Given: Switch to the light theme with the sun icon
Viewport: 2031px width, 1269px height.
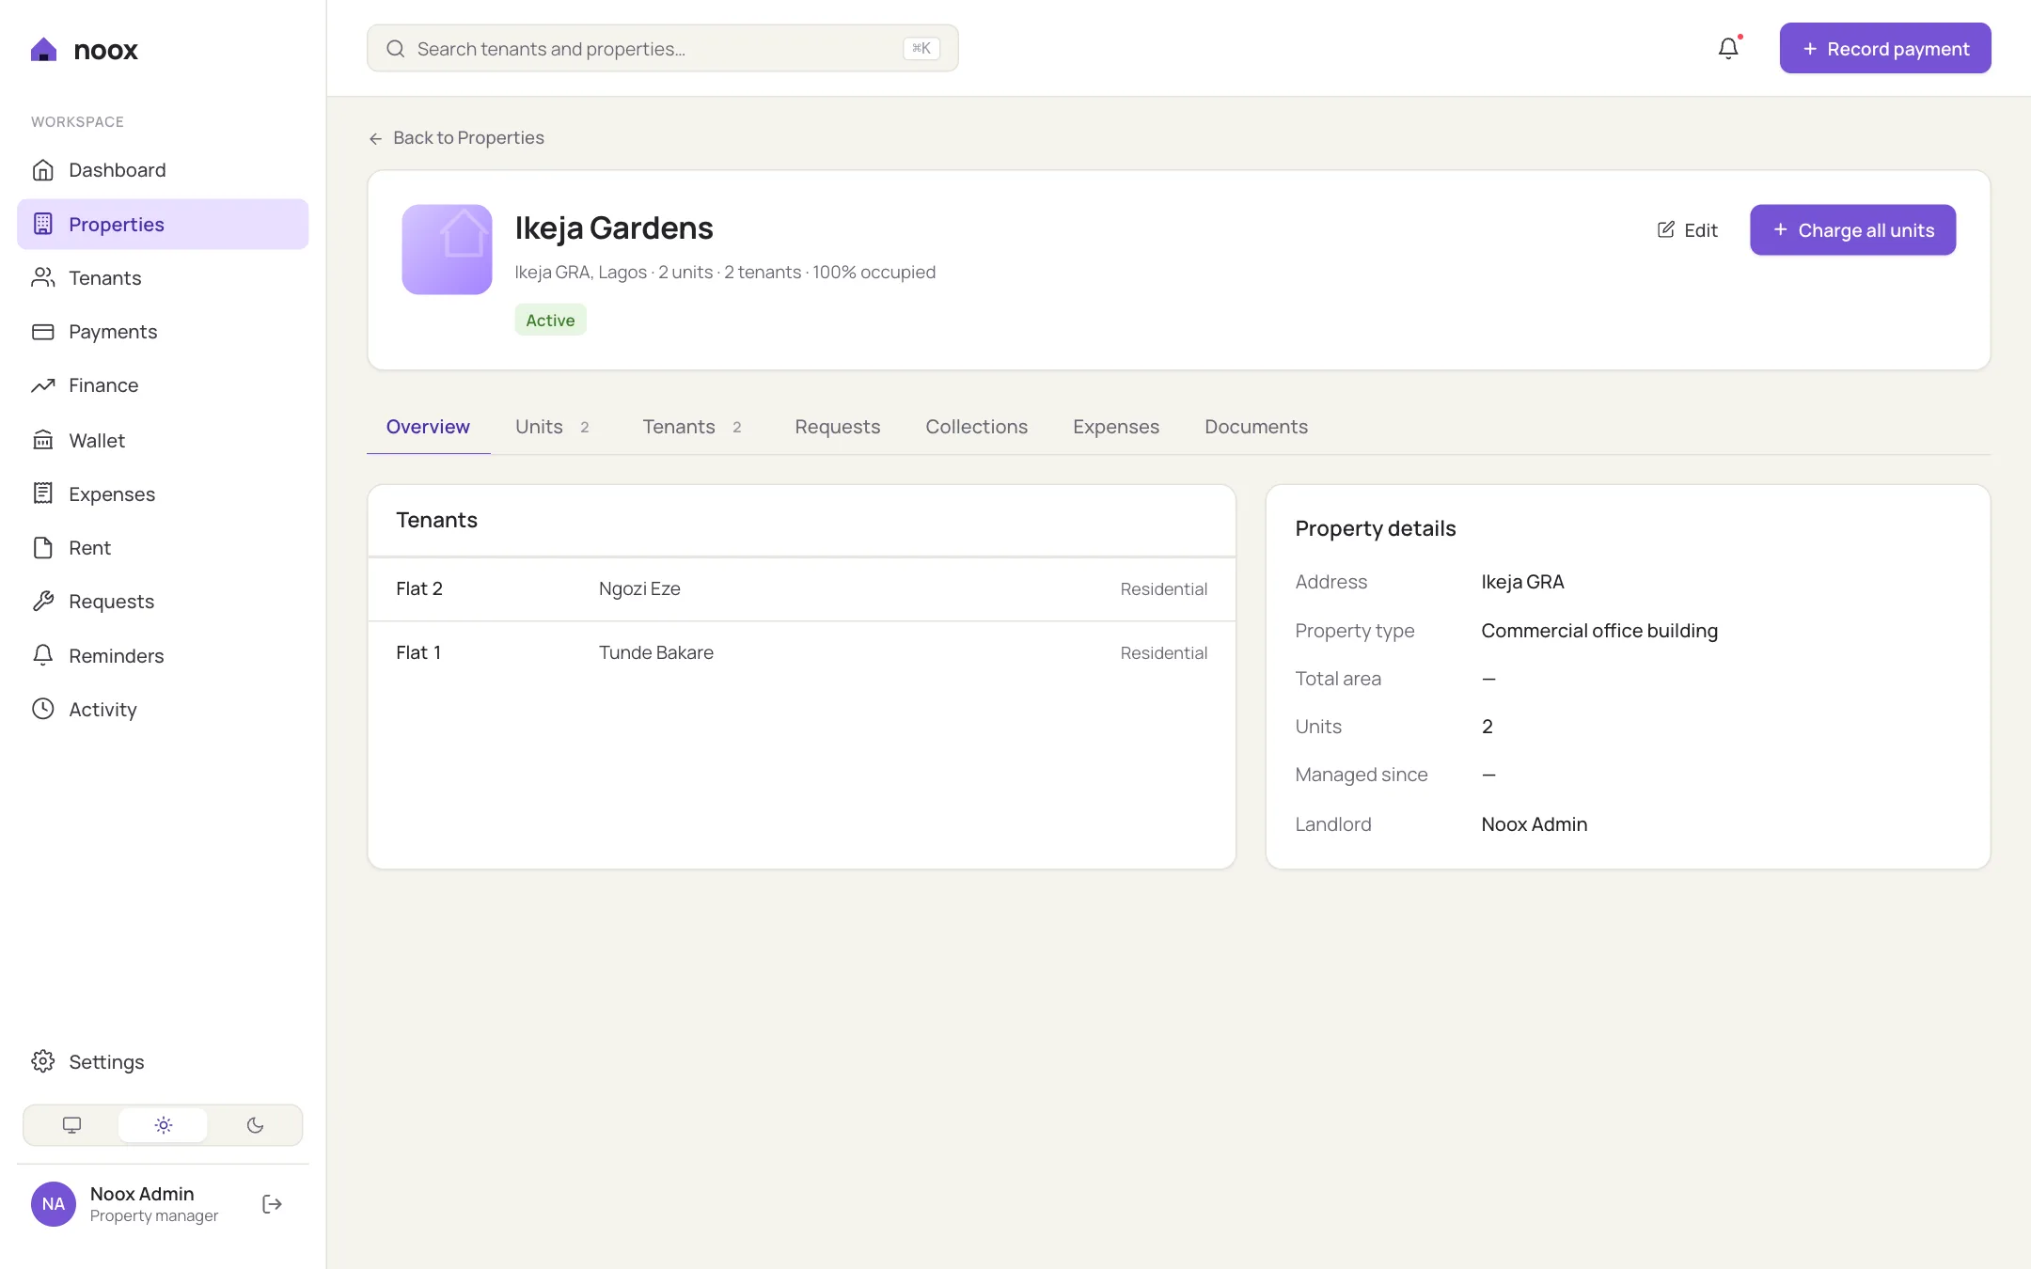Looking at the screenshot, I should tap(163, 1125).
